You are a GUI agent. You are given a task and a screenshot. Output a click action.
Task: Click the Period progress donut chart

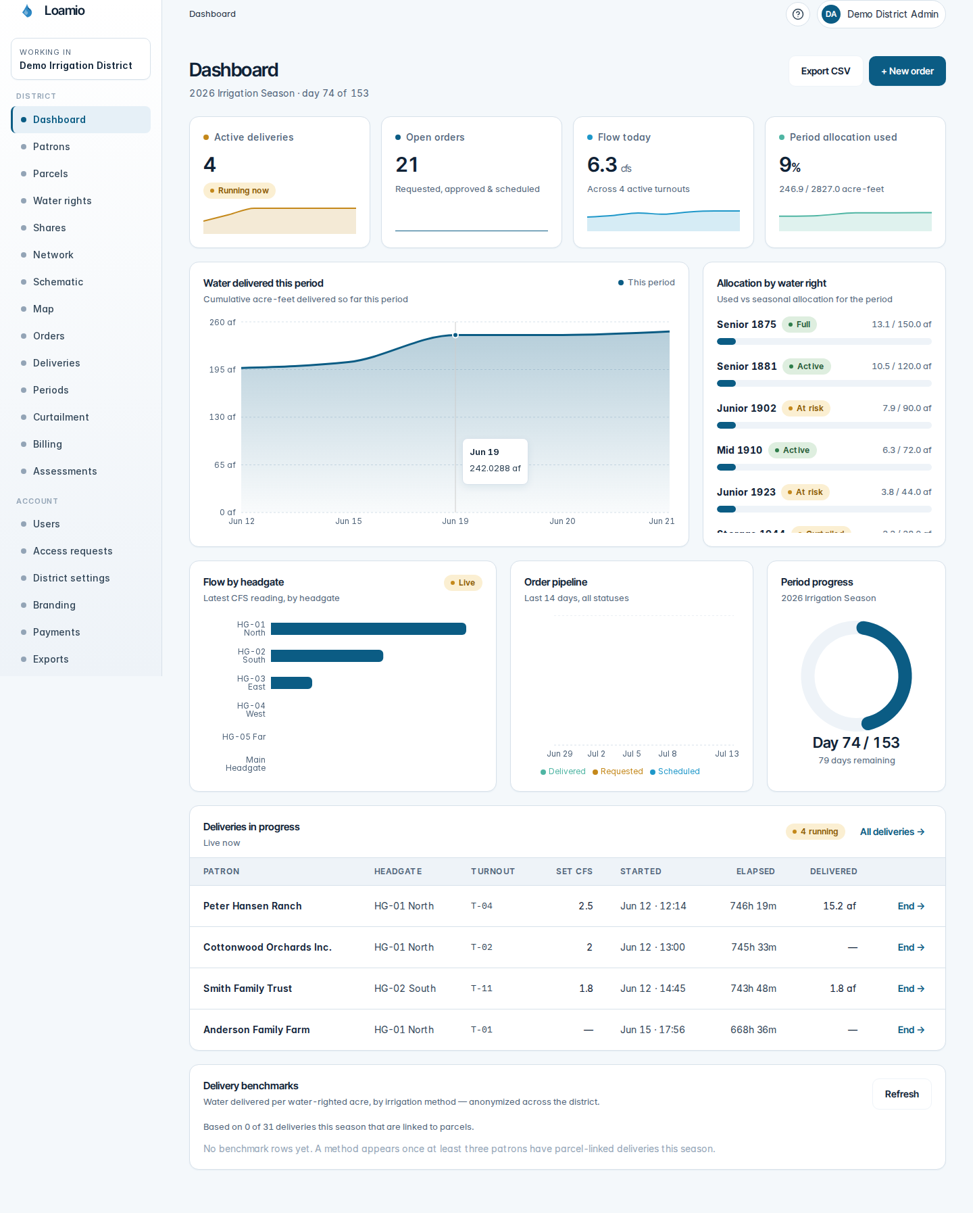(856, 676)
